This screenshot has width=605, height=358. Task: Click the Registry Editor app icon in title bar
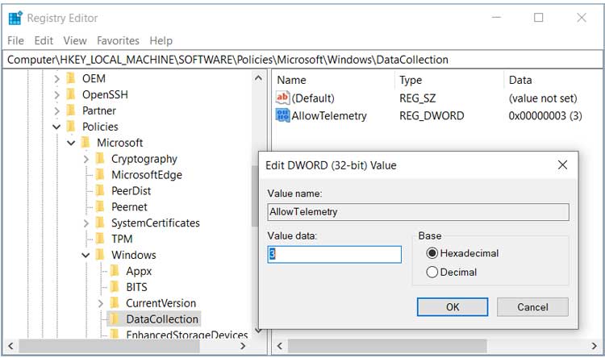pyautogui.click(x=15, y=18)
